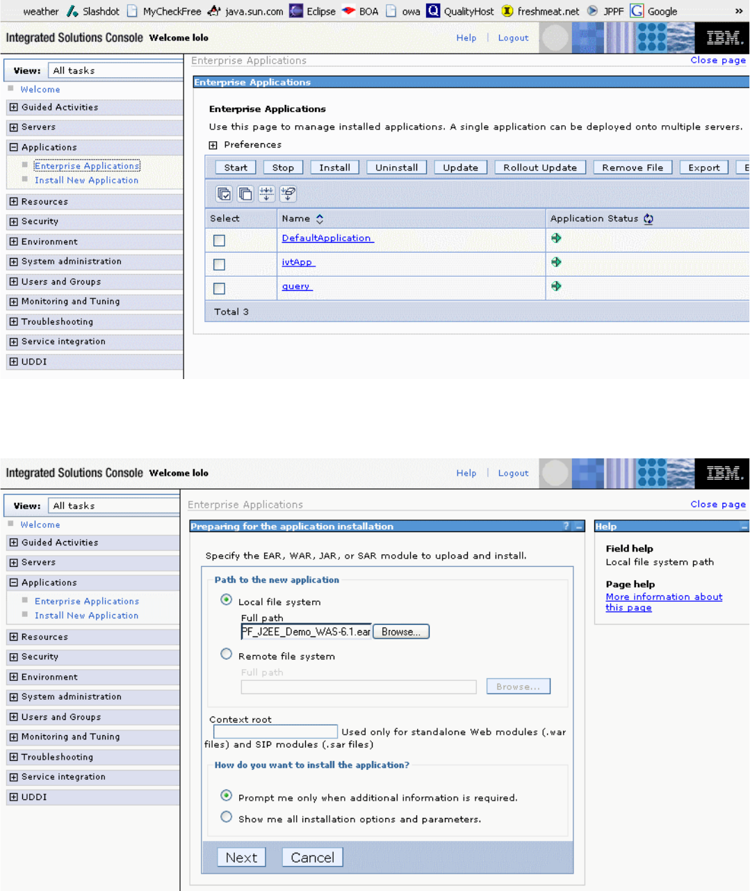750x891 pixels.
Task: Open the owa bookmark
Action: [x=403, y=11]
